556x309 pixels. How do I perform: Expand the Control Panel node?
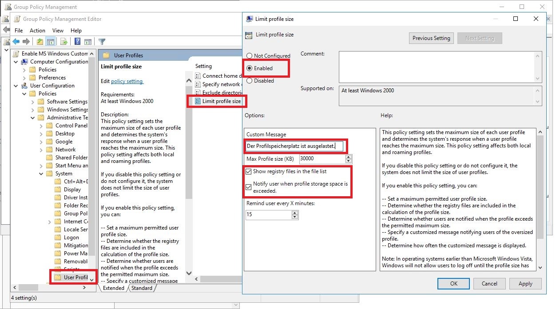click(x=41, y=126)
